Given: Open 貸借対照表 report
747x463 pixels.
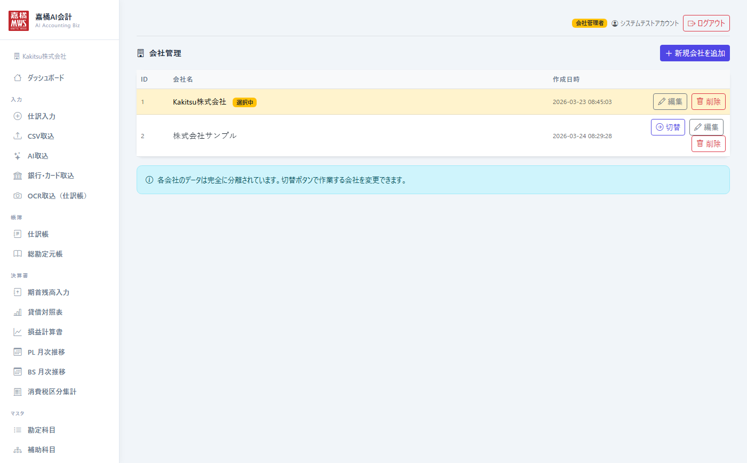Looking at the screenshot, I should 59,312.
